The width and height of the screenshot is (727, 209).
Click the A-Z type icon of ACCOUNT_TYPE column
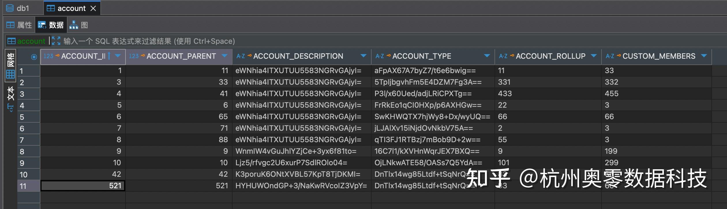pyautogui.click(x=379, y=56)
